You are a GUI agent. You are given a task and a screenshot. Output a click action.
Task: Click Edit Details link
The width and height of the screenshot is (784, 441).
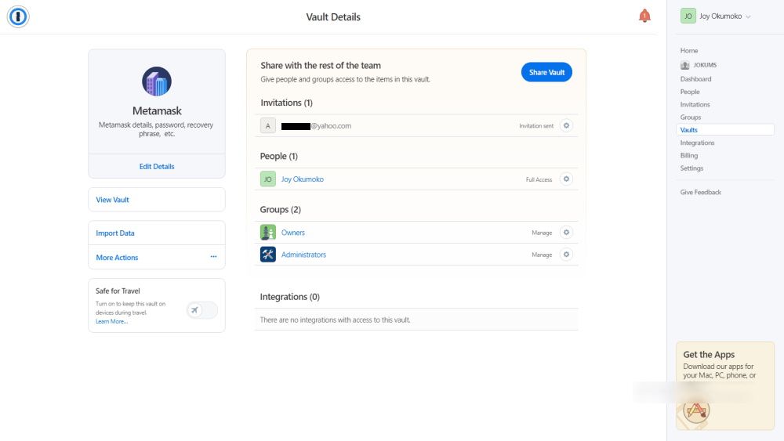[157, 166]
